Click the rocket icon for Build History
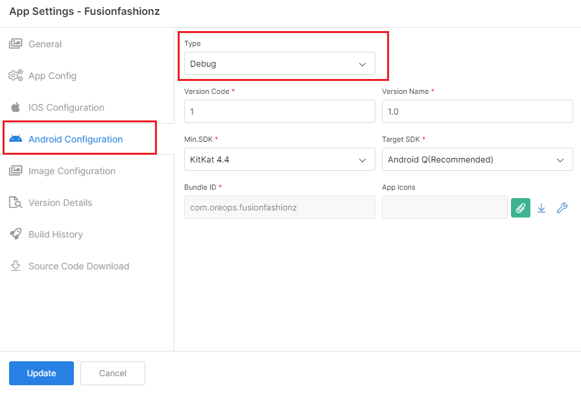Image resolution: width=581 pixels, height=393 pixels. (x=16, y=234)
